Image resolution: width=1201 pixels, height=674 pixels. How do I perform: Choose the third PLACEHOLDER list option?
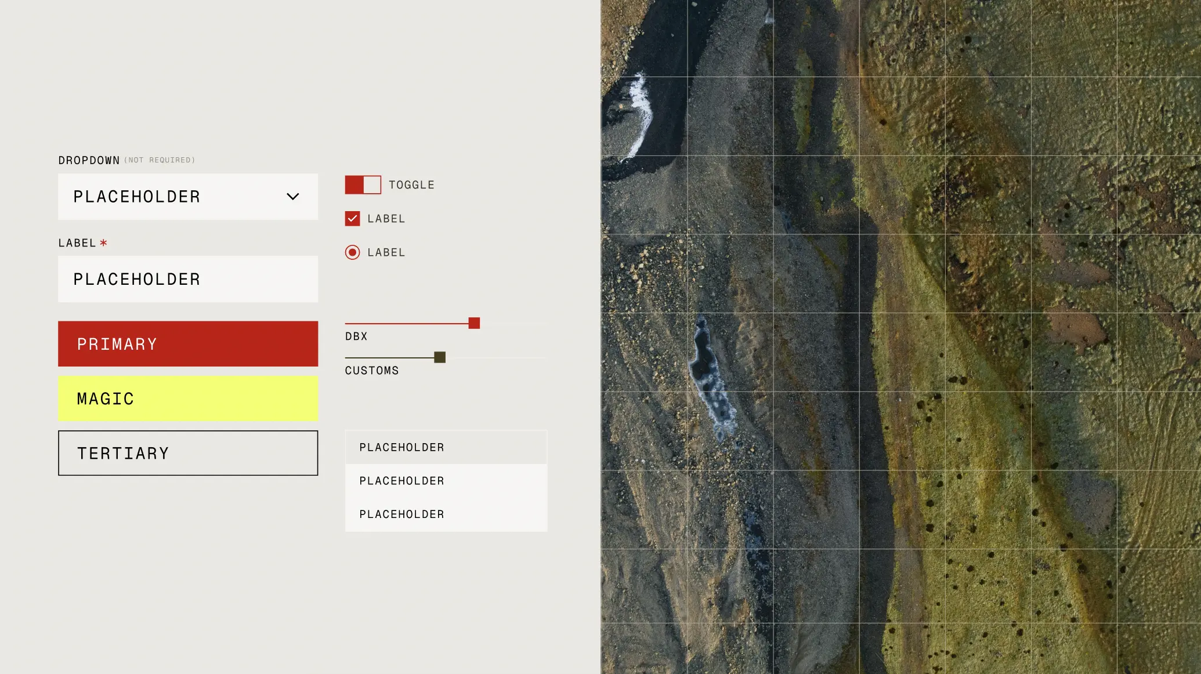coord(446,514)
